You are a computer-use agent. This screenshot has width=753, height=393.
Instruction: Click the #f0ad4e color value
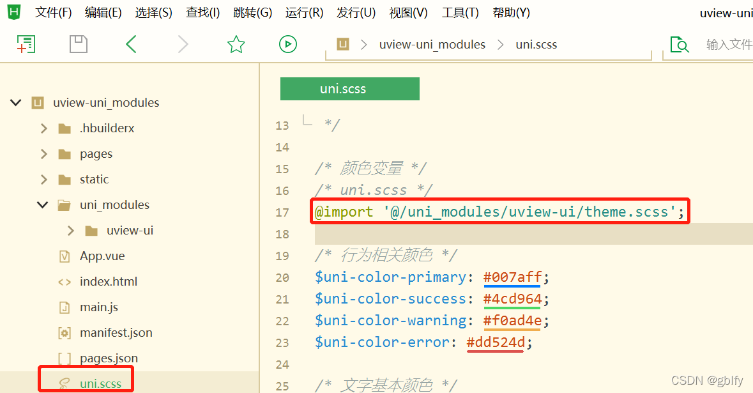click(512, 320)
